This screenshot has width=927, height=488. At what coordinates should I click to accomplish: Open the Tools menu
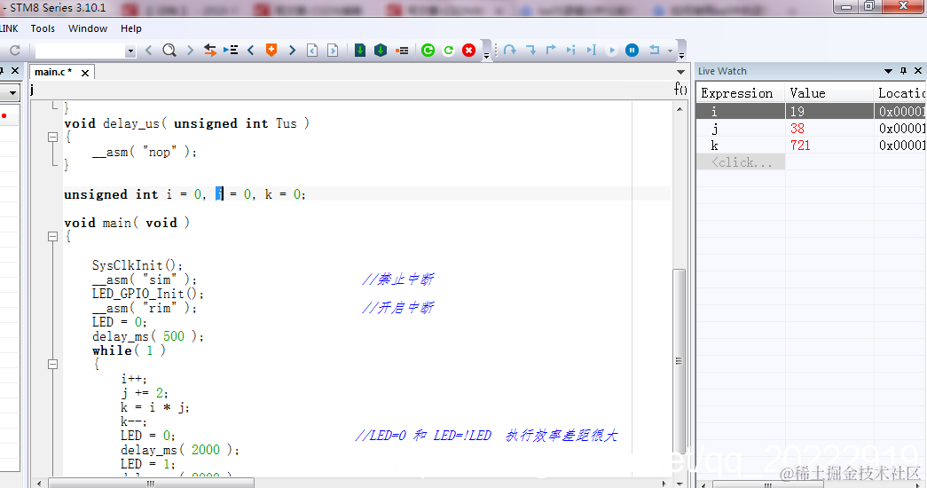[43, 28]
